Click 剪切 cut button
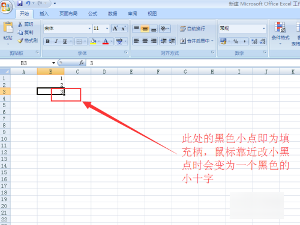This screenshot has height=225, width=300. (x=26, y=25)
